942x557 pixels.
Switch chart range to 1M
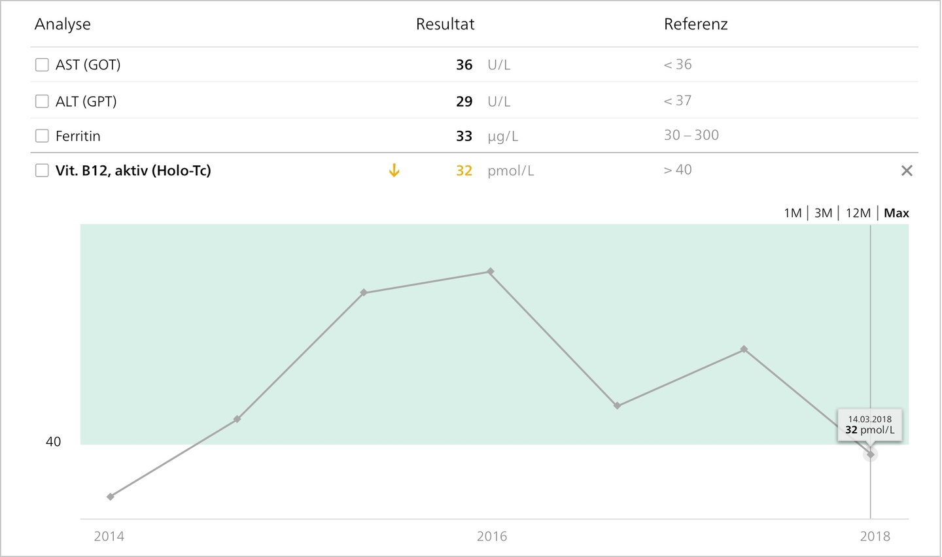(x=793, y=213)
